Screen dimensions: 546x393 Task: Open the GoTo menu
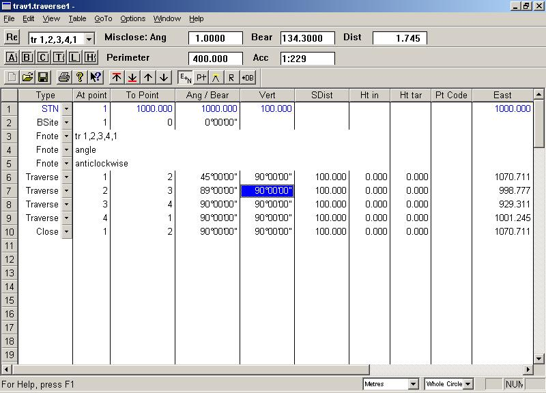click(x=103, y=18)
